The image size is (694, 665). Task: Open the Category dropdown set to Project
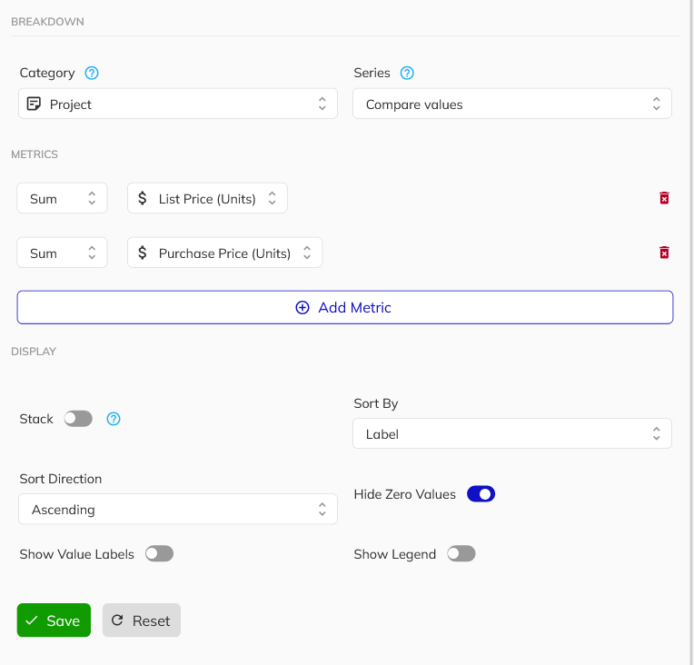coord(178,104)
